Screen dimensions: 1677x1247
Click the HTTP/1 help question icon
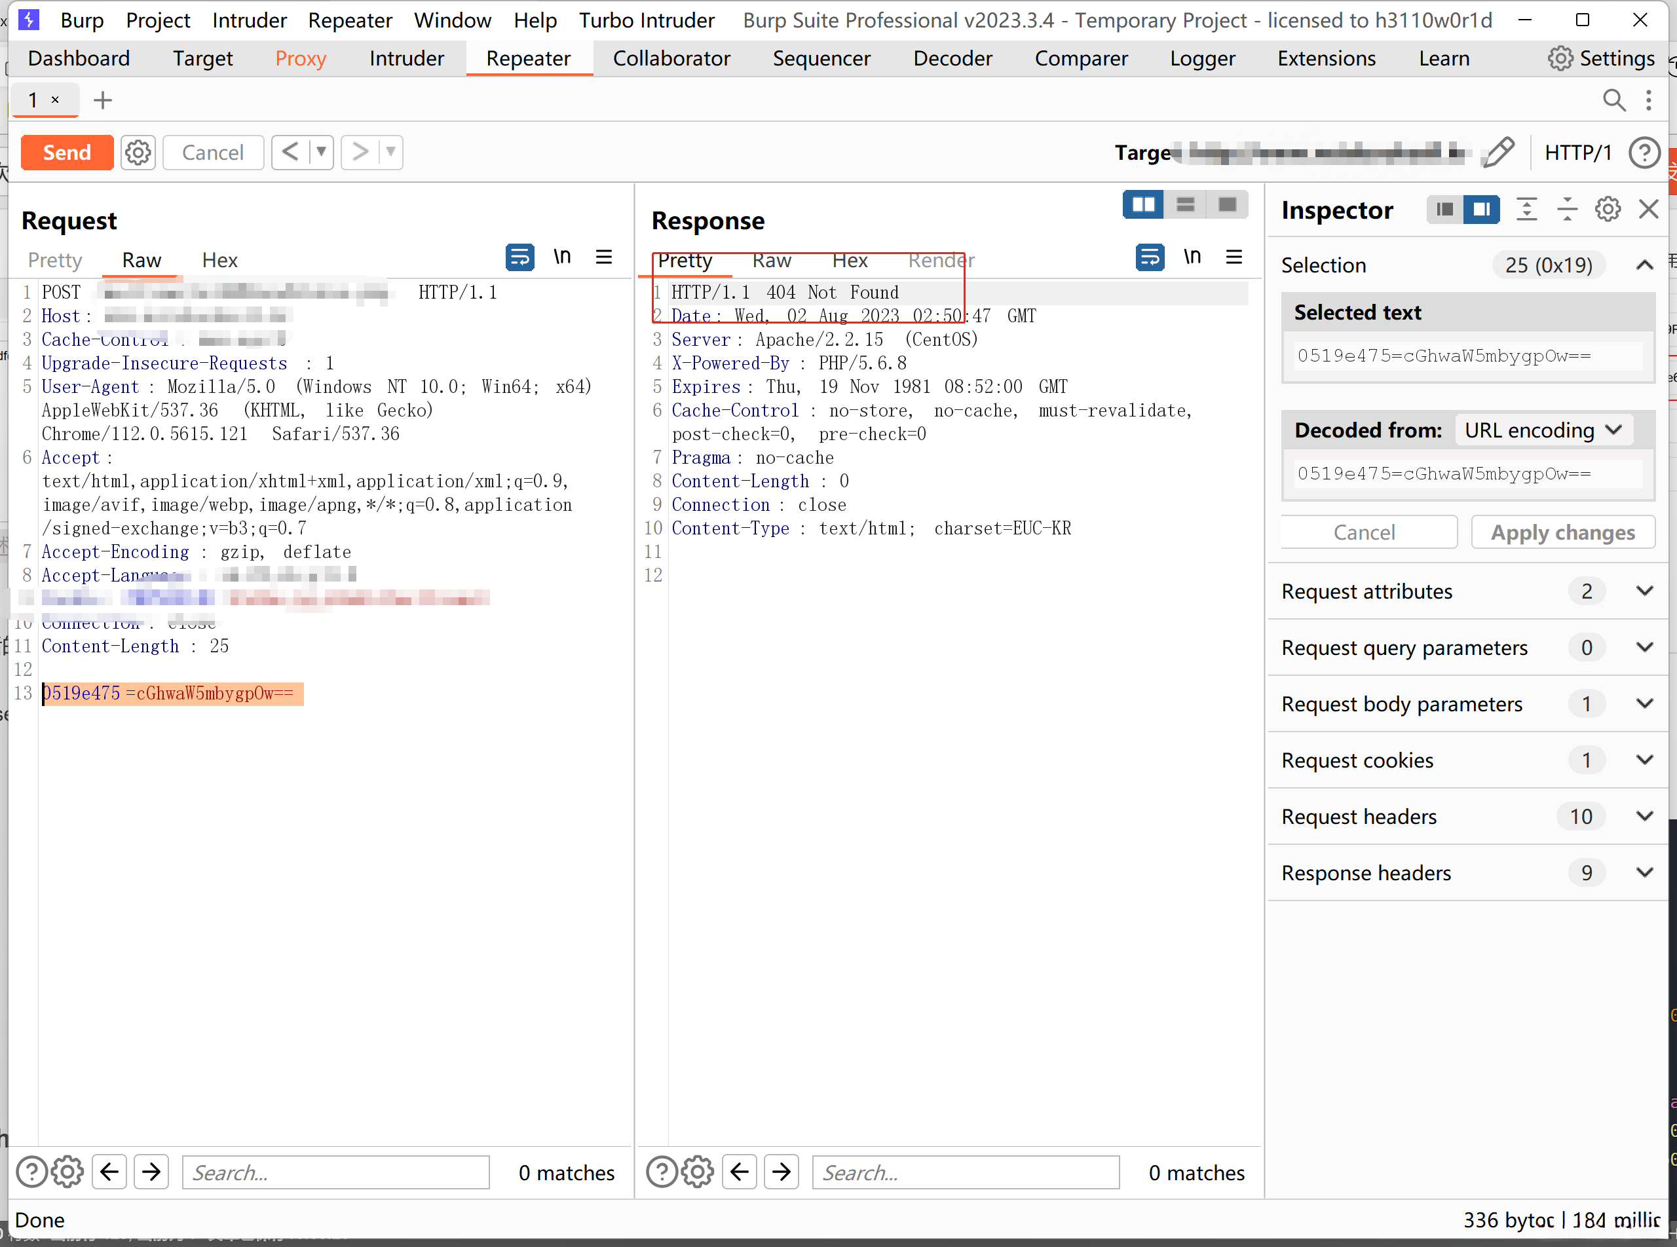[x=1644, y=153]
